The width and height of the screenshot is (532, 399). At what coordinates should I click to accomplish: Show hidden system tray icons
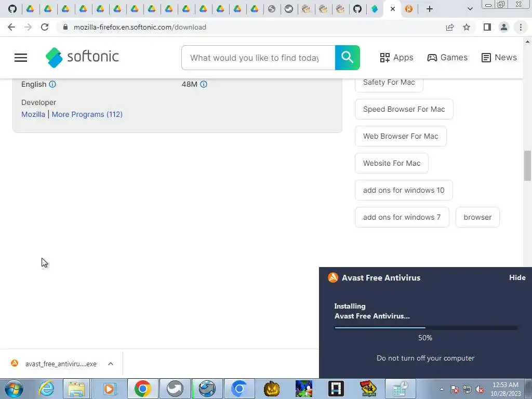pos(442,389)
